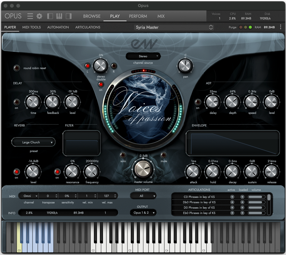Open the MIDI TOOLS tab
This screenshot has height=255, width=286.
[x=31, y=27]
